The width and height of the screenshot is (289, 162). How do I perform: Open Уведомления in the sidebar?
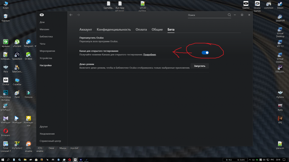47,134
